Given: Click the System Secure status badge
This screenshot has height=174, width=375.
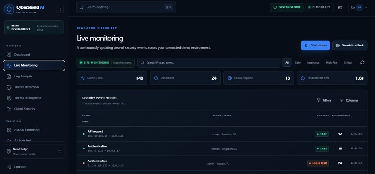Looking at the screenshot, I should [287, 7].
